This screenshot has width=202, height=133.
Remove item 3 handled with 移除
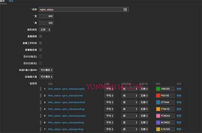pos(179,102)
